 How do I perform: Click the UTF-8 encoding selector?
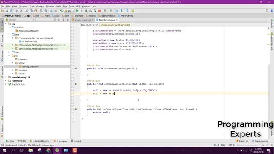(x=232, y=145)
